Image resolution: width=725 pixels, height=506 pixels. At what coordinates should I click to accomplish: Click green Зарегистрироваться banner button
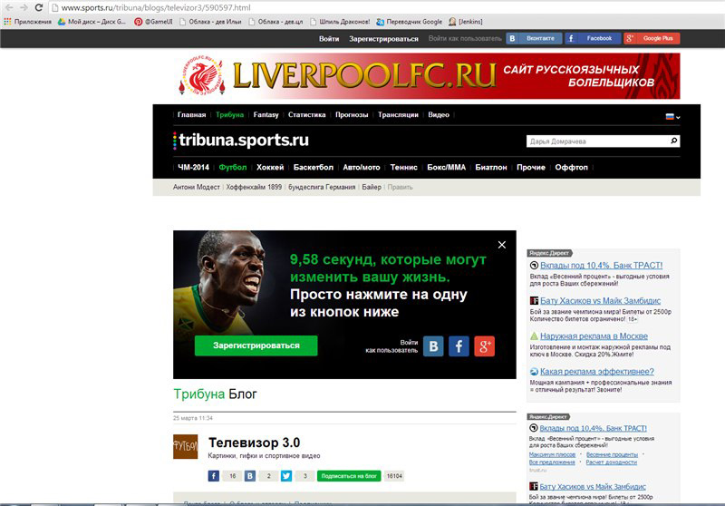pos(256,345)
